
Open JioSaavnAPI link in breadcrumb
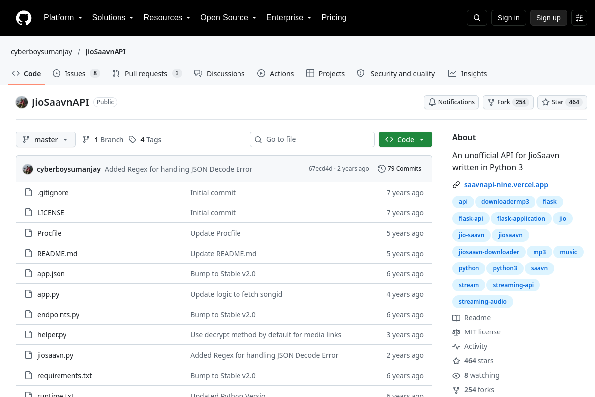pyautogui.click(x=106, y=52)
